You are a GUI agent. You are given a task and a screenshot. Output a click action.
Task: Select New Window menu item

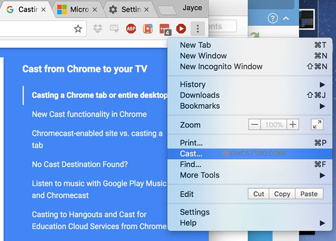point(250,56)
